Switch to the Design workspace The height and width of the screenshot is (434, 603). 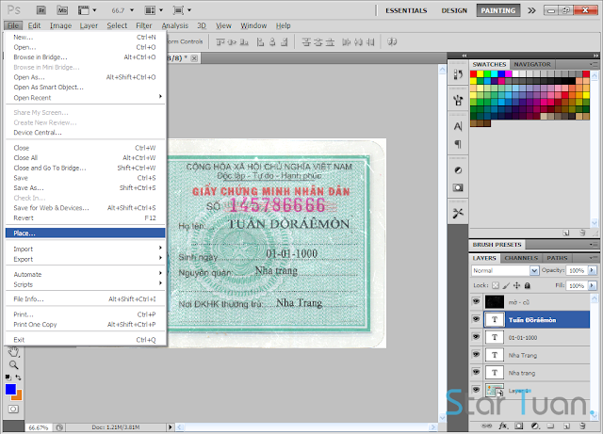(x=454, y=10)
